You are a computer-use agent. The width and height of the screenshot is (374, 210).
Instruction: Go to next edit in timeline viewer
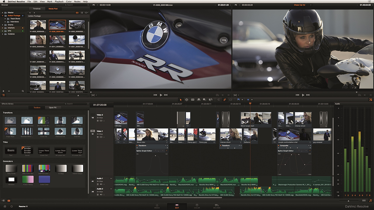click(308, 95)
